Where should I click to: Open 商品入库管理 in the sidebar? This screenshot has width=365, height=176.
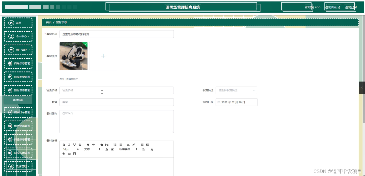click(x=18, y=153)
